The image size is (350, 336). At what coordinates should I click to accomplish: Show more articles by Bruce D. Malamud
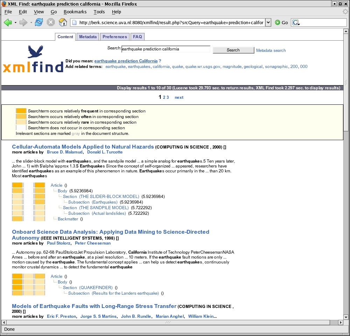(x=65, y=152)
